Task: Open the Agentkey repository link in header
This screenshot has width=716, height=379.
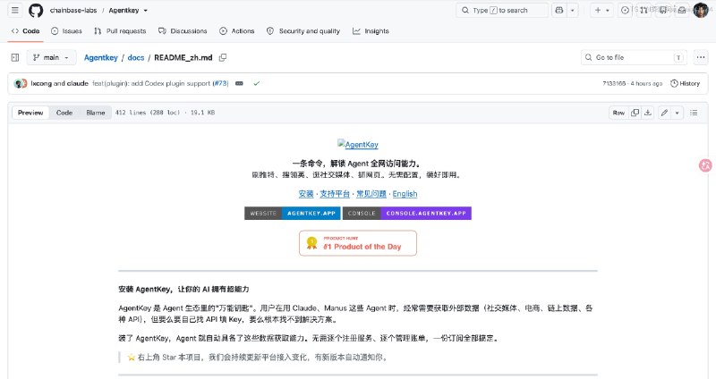Action: (x=124, y=10)
